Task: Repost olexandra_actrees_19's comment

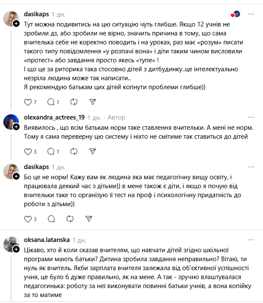Action: click(73, 151)
